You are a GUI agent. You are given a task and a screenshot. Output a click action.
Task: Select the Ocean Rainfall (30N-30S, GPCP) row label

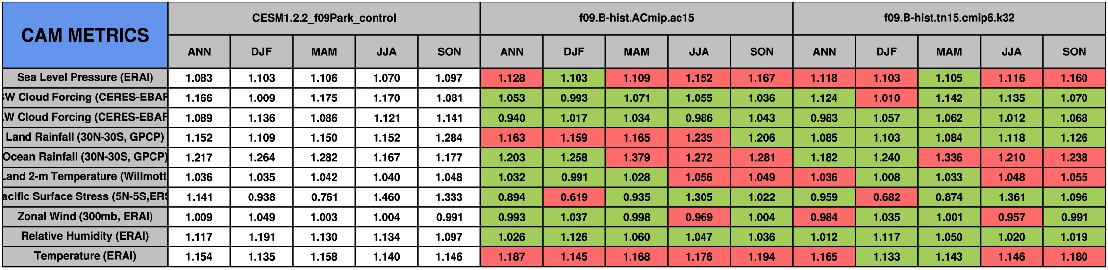coord(85,157)
